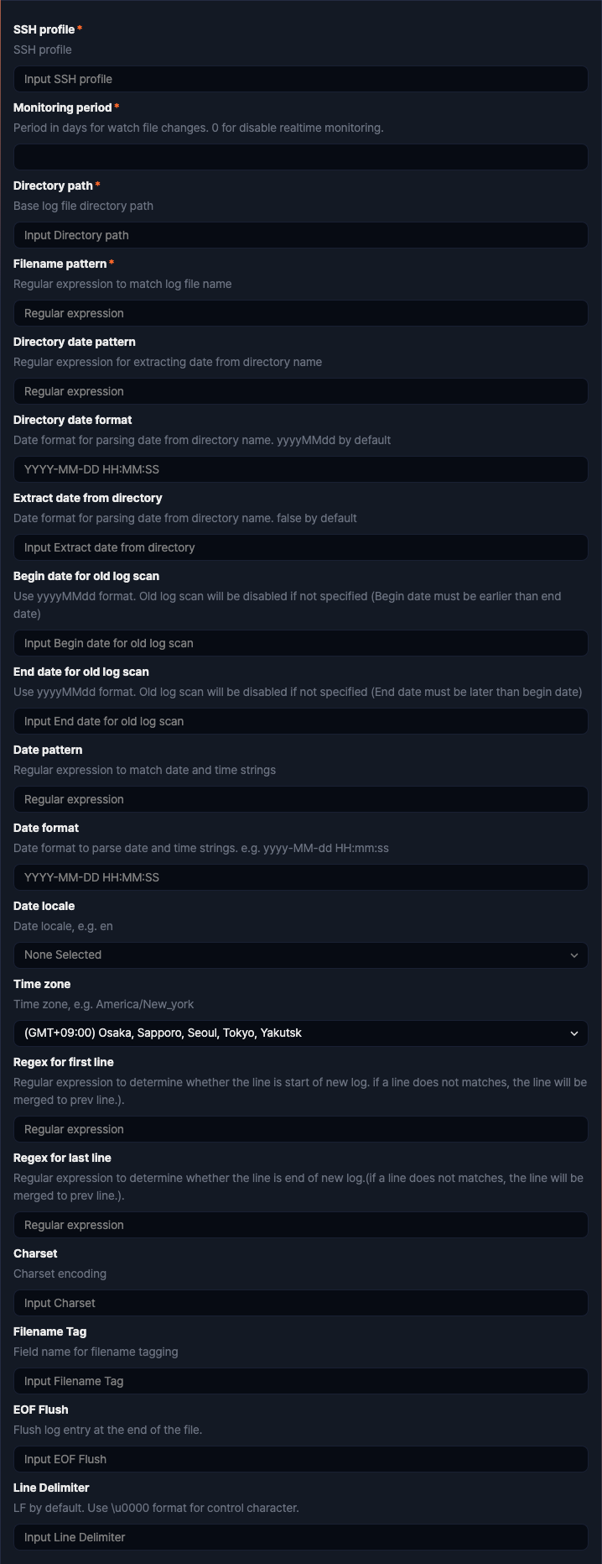Click the Begin date for old log scan field
The height and width of the screenshot is (1564, 602).
point(301,643)
